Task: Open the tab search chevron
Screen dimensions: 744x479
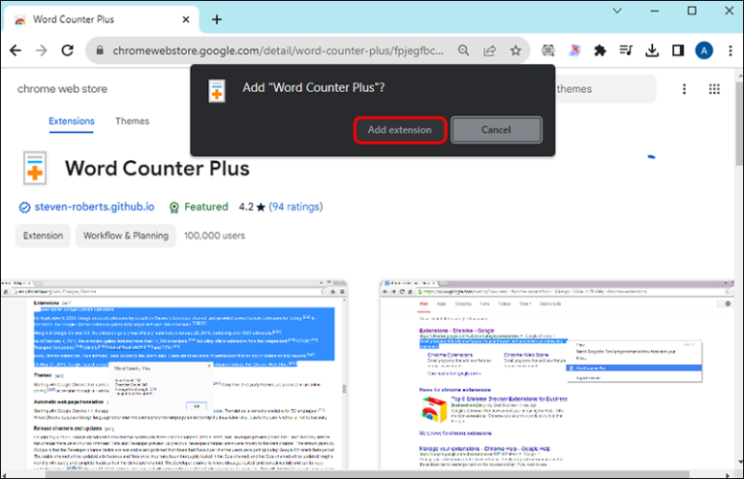Action: click(617, 11)
